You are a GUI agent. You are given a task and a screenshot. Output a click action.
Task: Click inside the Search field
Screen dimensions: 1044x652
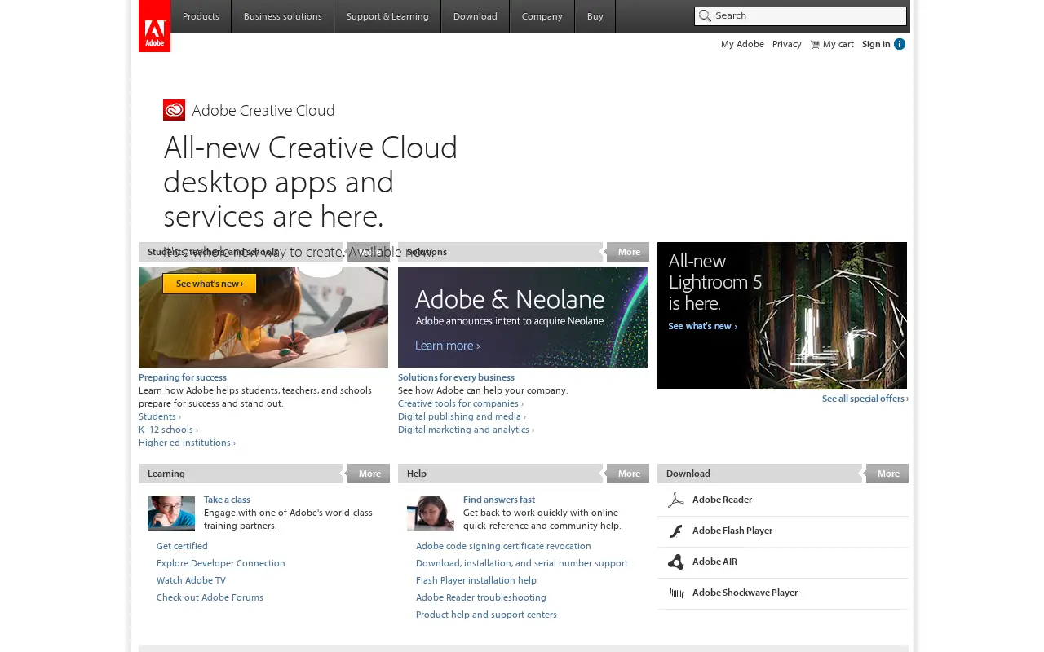800,15
